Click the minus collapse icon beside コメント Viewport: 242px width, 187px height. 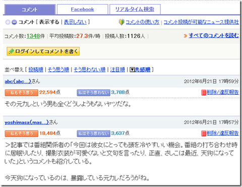tap(14, 22)
